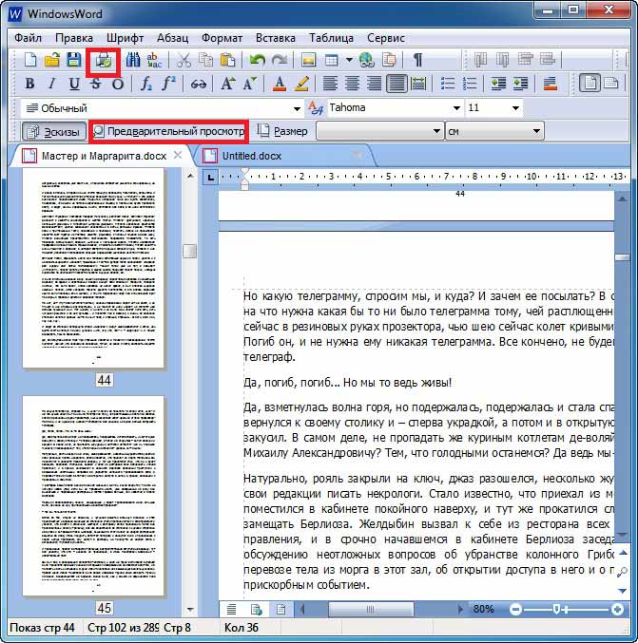Open the Replace (ab/ac) tool
The image size is (638, 643).
pyautogui.click(x=154, y=60)
